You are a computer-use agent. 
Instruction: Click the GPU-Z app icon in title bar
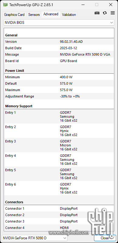[5, 5]
